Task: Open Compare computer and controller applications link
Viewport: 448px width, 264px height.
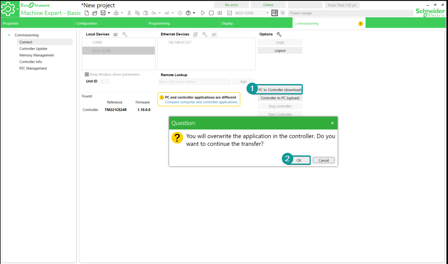Action: [201, 102]
